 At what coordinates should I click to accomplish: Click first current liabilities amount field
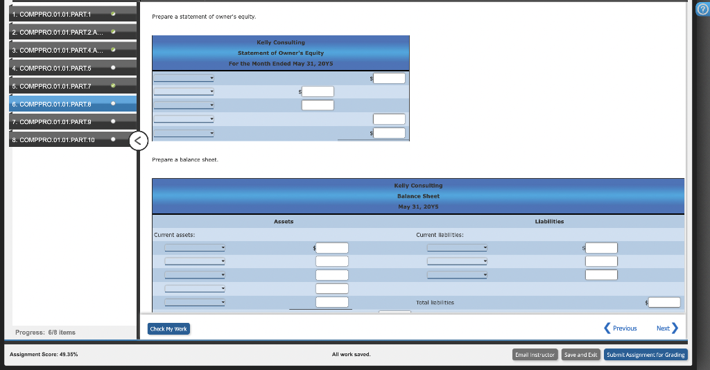[x=601, y=248]
